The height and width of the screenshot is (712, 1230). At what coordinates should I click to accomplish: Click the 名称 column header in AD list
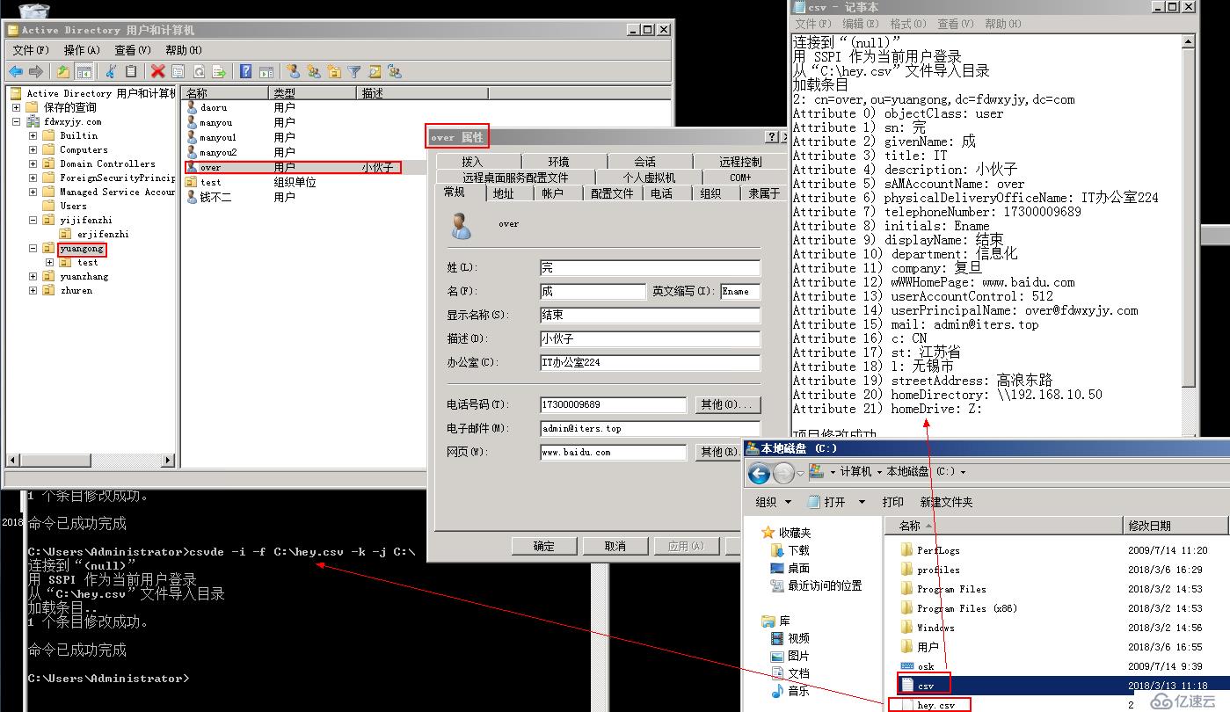(225, 92)
